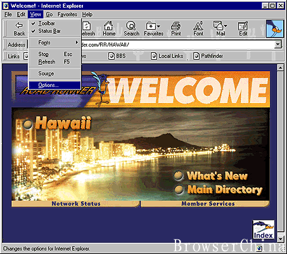Screen dimensions: 287x254
Task: Expand the Fonts submenu arrow
Action: click(77, 43)
